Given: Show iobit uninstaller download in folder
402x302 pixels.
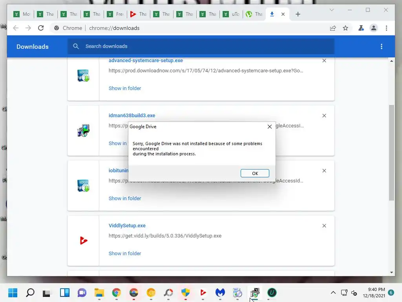Looking at the screenshot, I should pos(125,199).
